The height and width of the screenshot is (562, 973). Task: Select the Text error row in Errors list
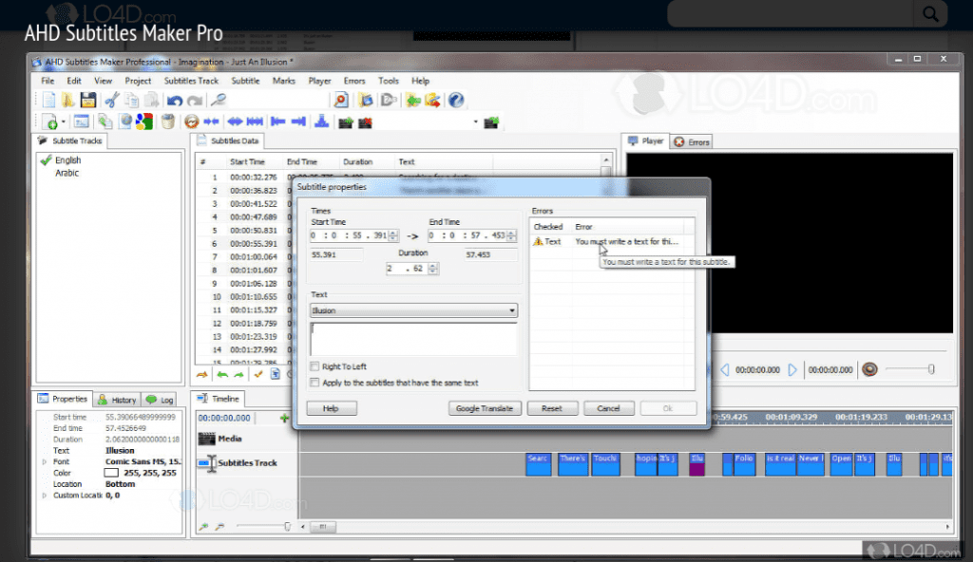[x=611, y=241]
